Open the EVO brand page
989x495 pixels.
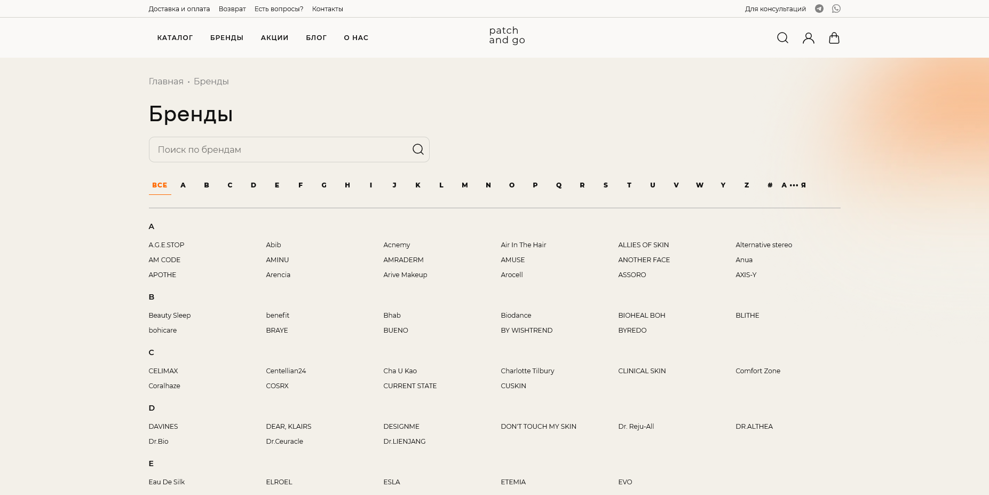(626, 482)
